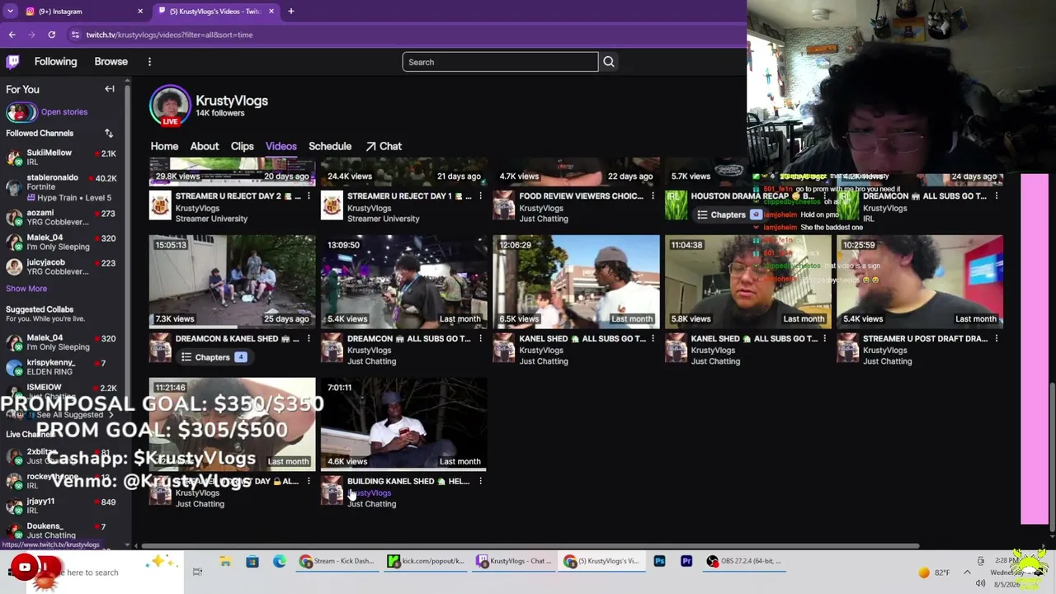Viewport: 1056px width, 594px height.
Task: Launch Microsoft Edge from the taskbar
Action: click(x=280, y=562)
